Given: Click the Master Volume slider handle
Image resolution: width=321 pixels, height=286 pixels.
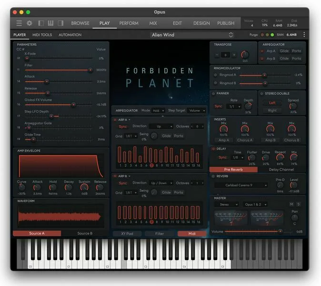Looking at the screenshot, I should [280, 231].
